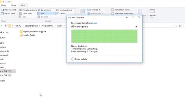Image resolution: width=185 pixels, height=104 pixels.
Task: Open Quick access in navigation pane
Action: click(4, 32)
